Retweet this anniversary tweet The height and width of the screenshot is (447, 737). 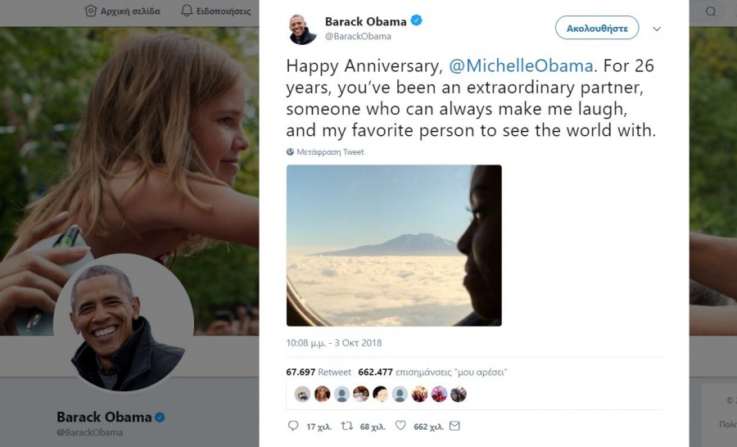(346, 426)
